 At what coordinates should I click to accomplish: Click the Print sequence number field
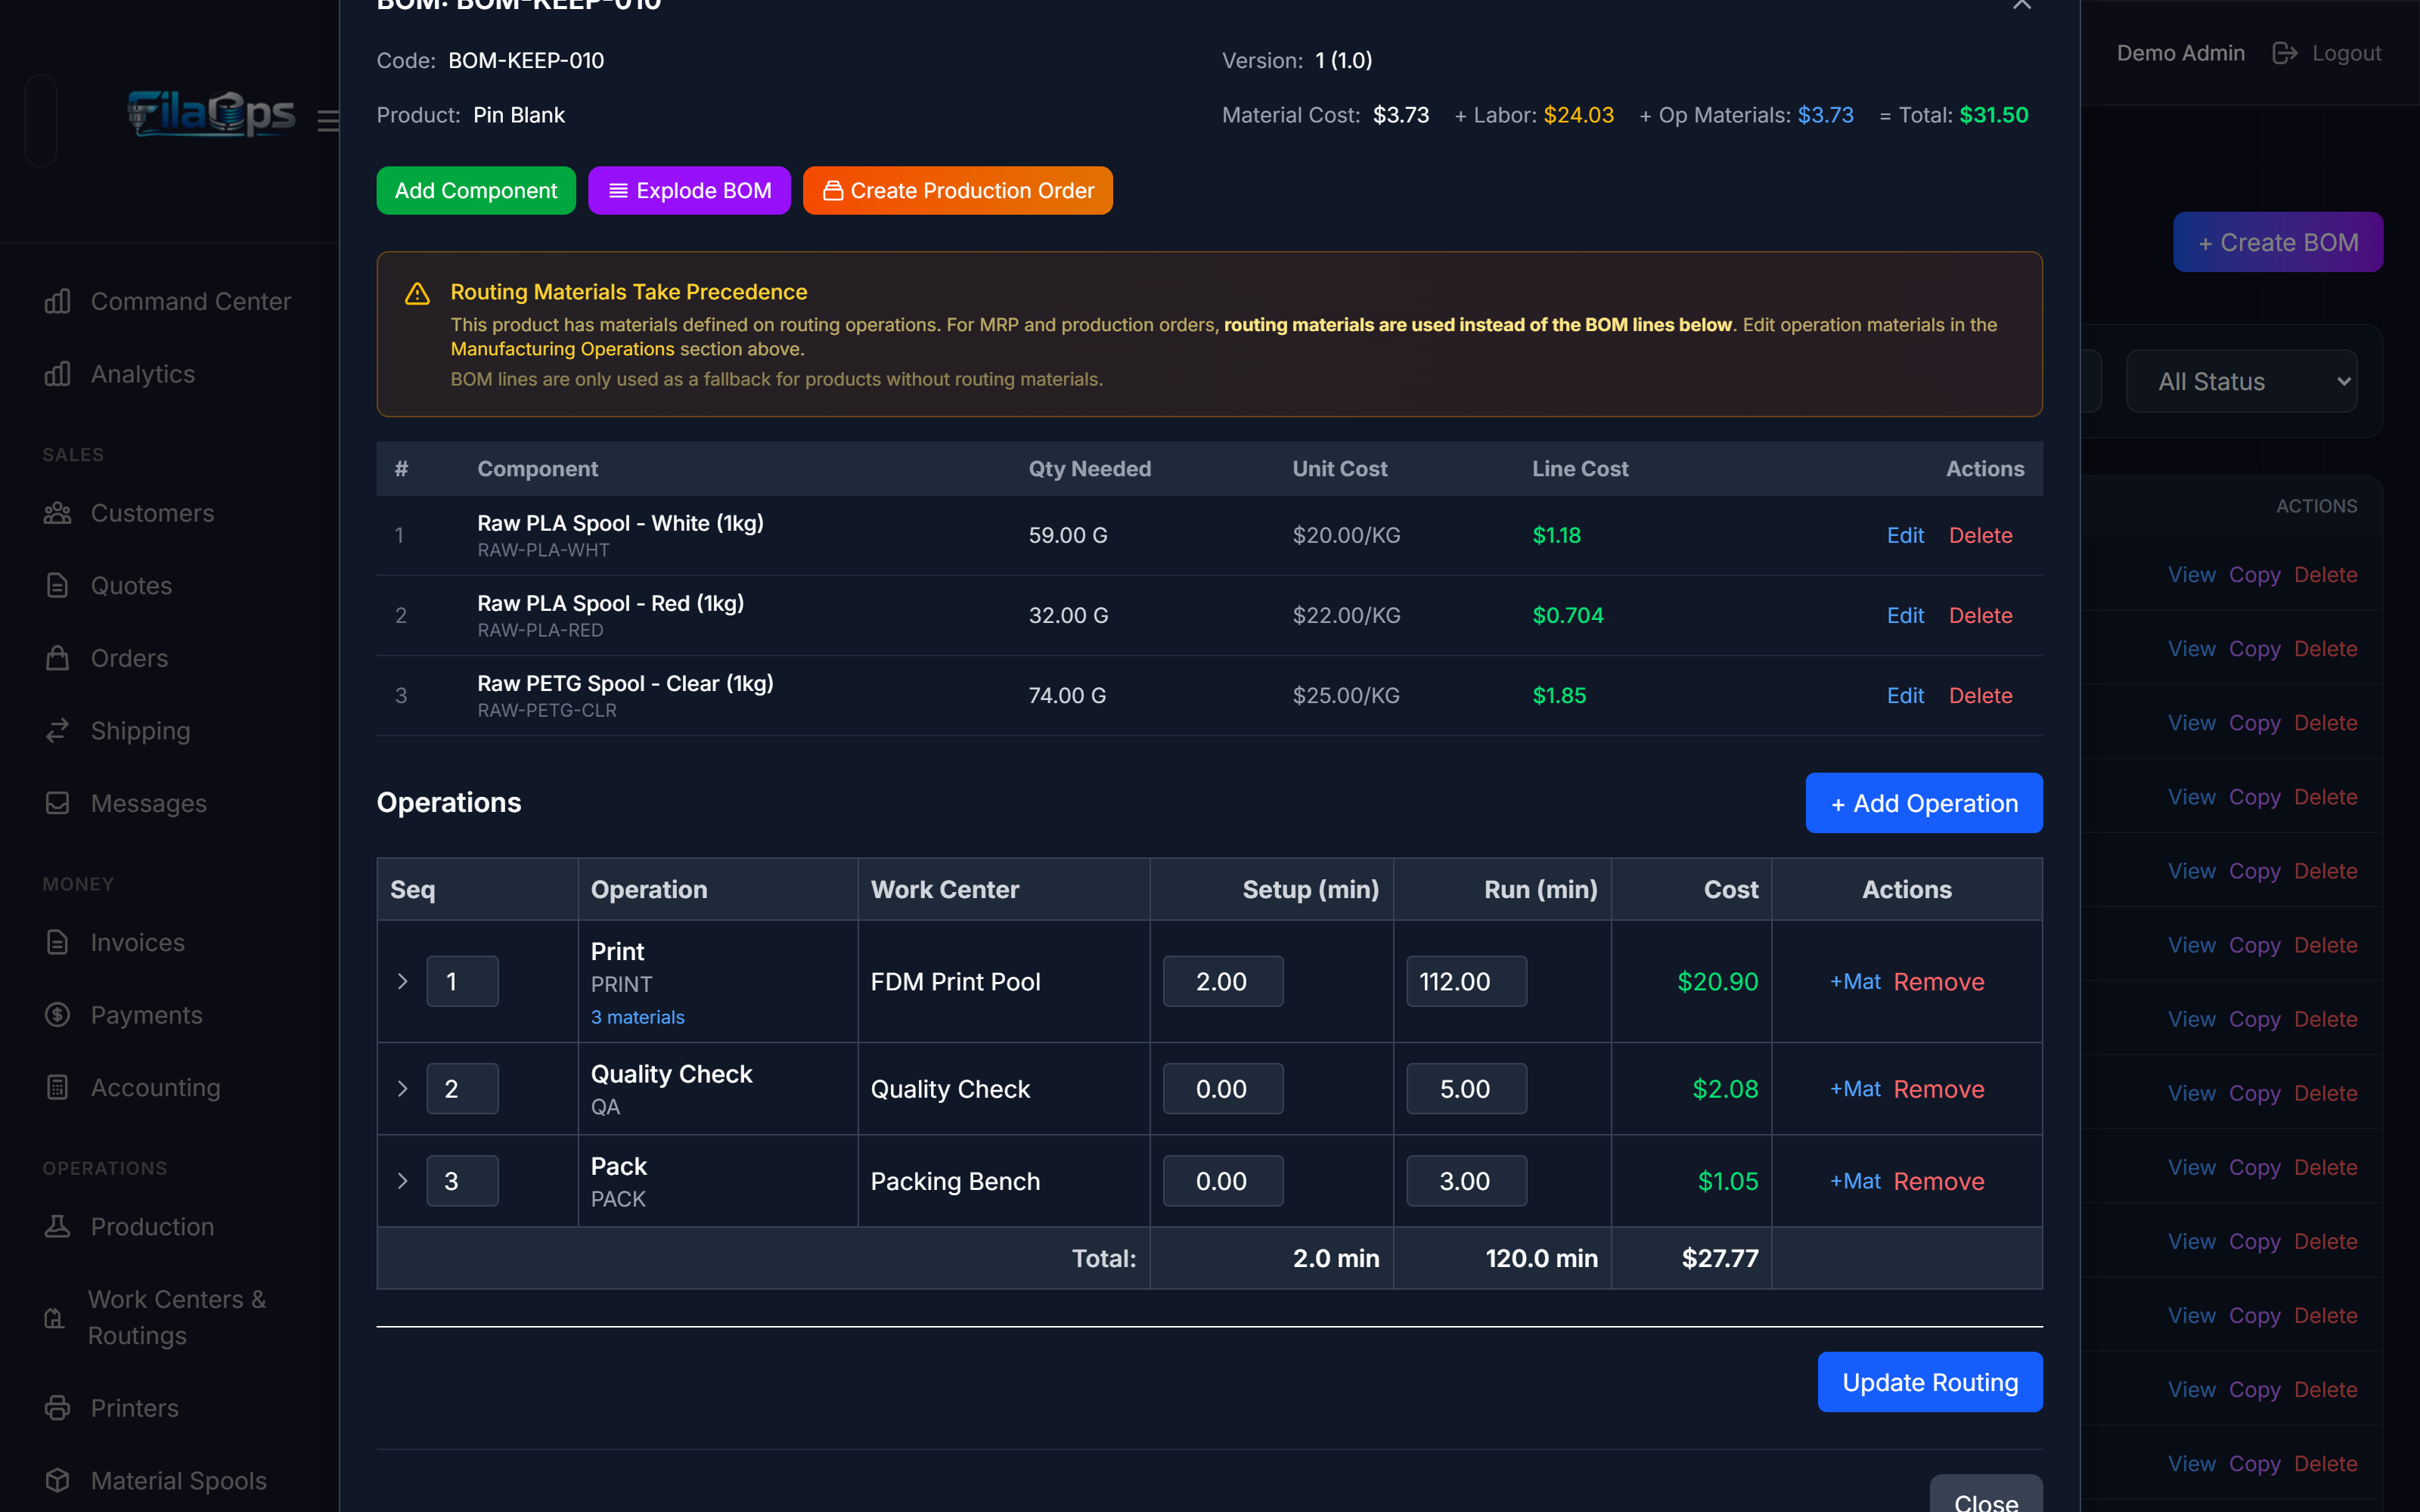tap(462, 981)
